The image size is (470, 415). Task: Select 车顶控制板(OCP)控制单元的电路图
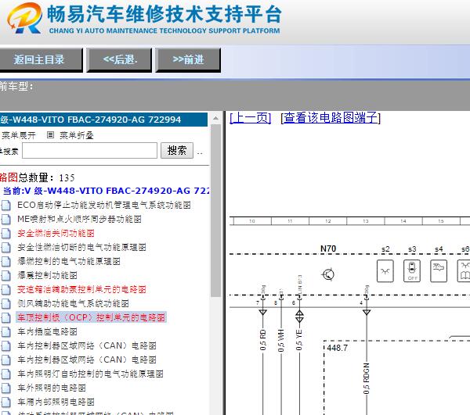[x=91, y=317]
